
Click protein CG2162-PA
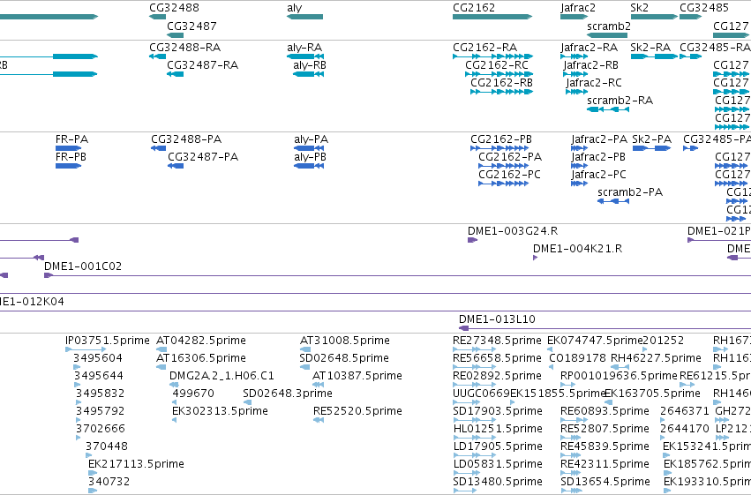pyautogui.click(x=503, y=166)
